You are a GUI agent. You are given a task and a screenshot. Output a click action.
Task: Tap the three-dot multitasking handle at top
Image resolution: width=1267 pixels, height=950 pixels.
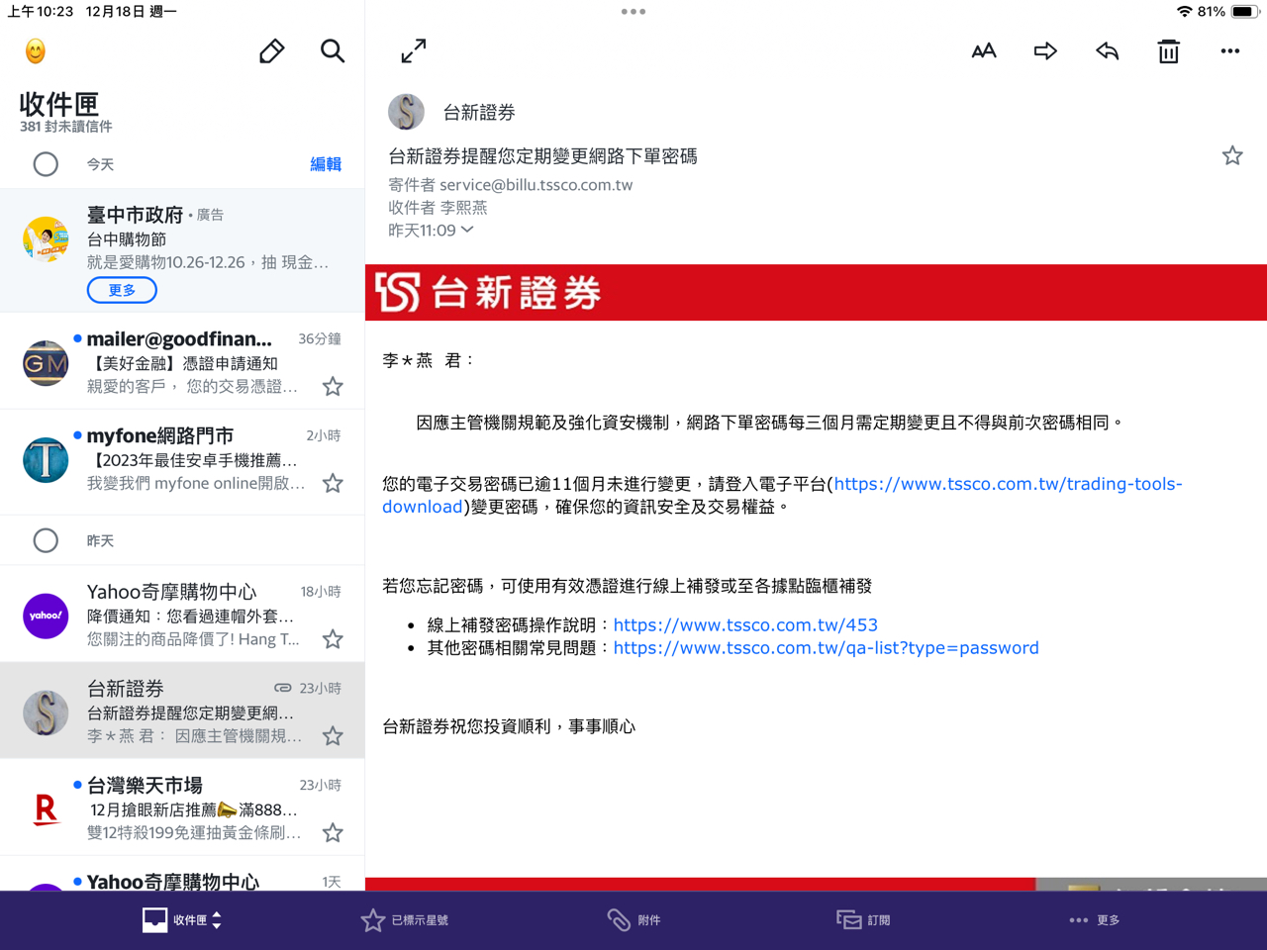coord(633,12)
